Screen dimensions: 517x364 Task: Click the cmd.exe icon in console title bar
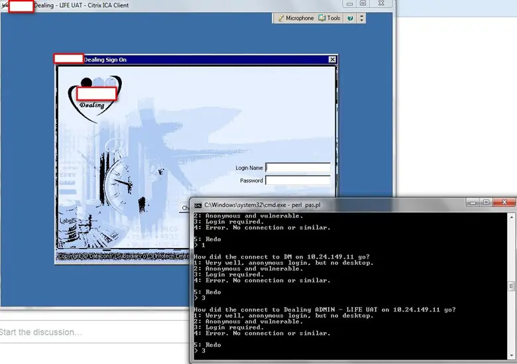(197, 203)
